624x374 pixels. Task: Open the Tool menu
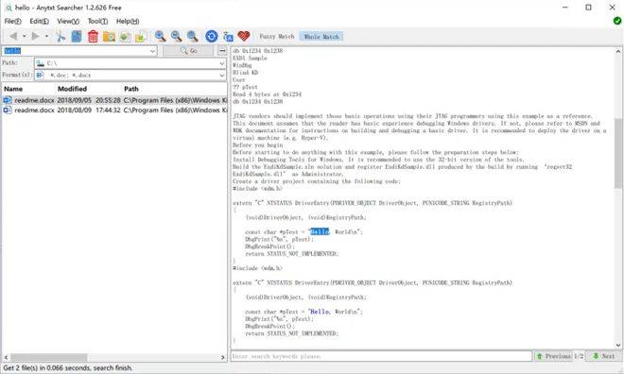click(x=97, y=21)
